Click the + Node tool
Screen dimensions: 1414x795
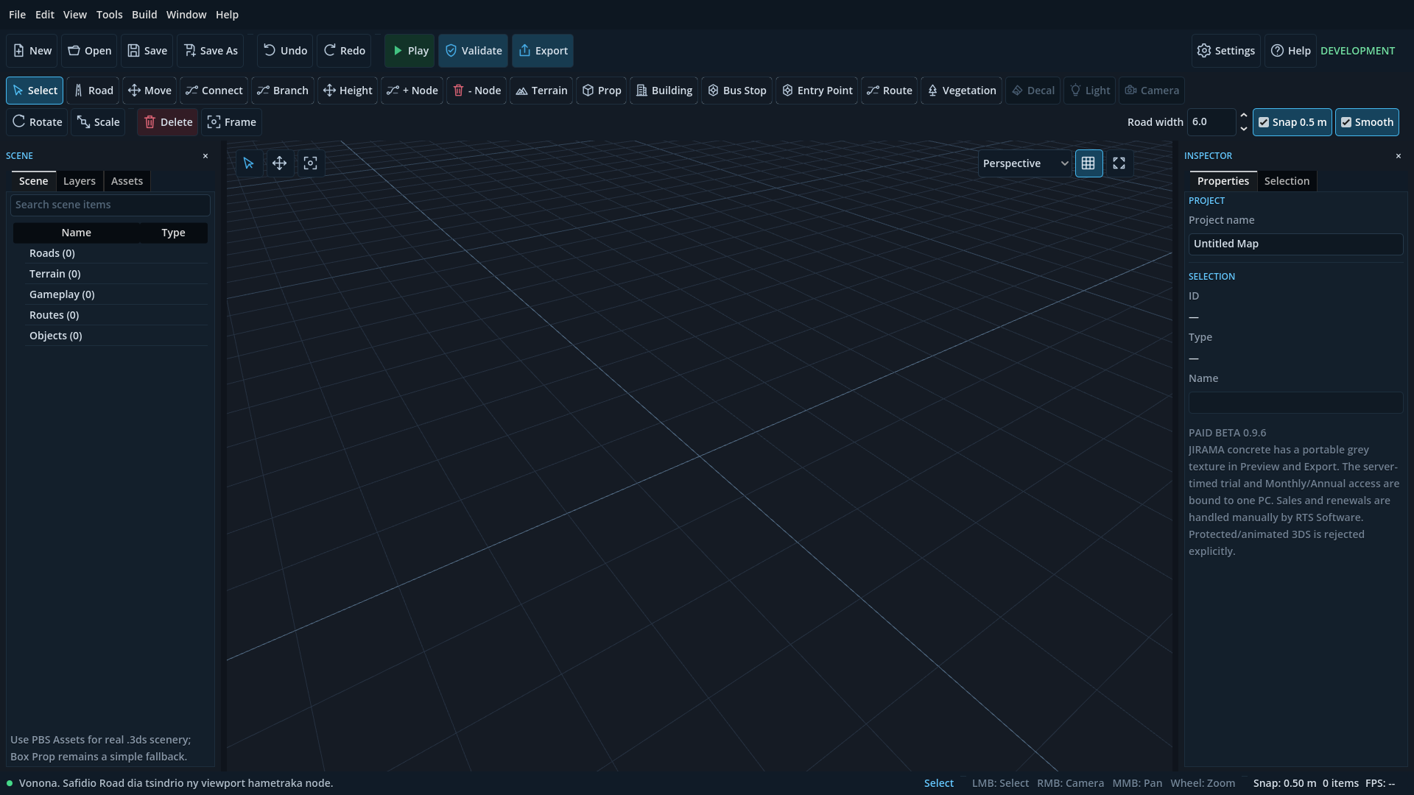(412, 91)
